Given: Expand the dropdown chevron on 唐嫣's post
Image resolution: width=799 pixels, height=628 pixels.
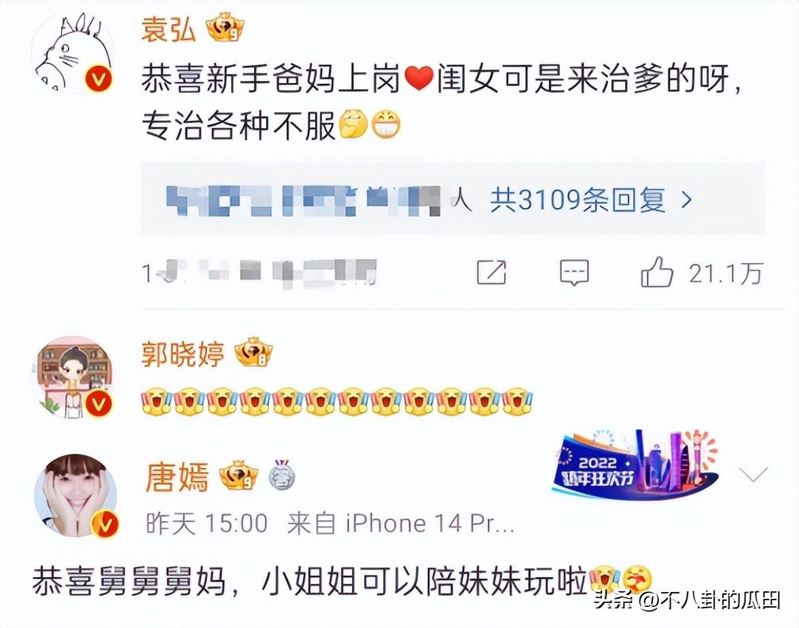Looking at the screenshot, I should point(753,475).
